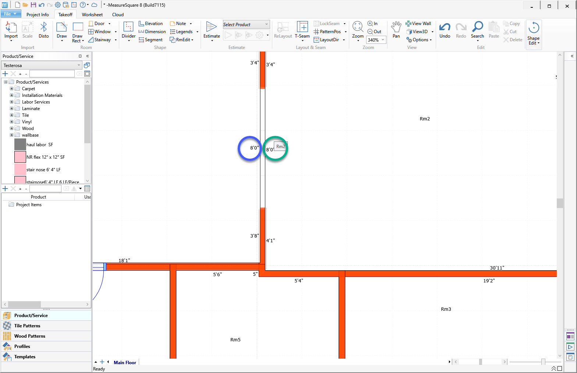This screenshot has width=577, height=373.
Task: Open the File menu
Action: tap(11, 14)
